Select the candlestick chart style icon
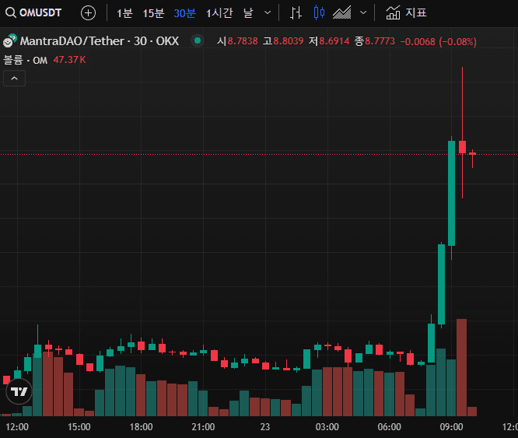 (317, 13)
